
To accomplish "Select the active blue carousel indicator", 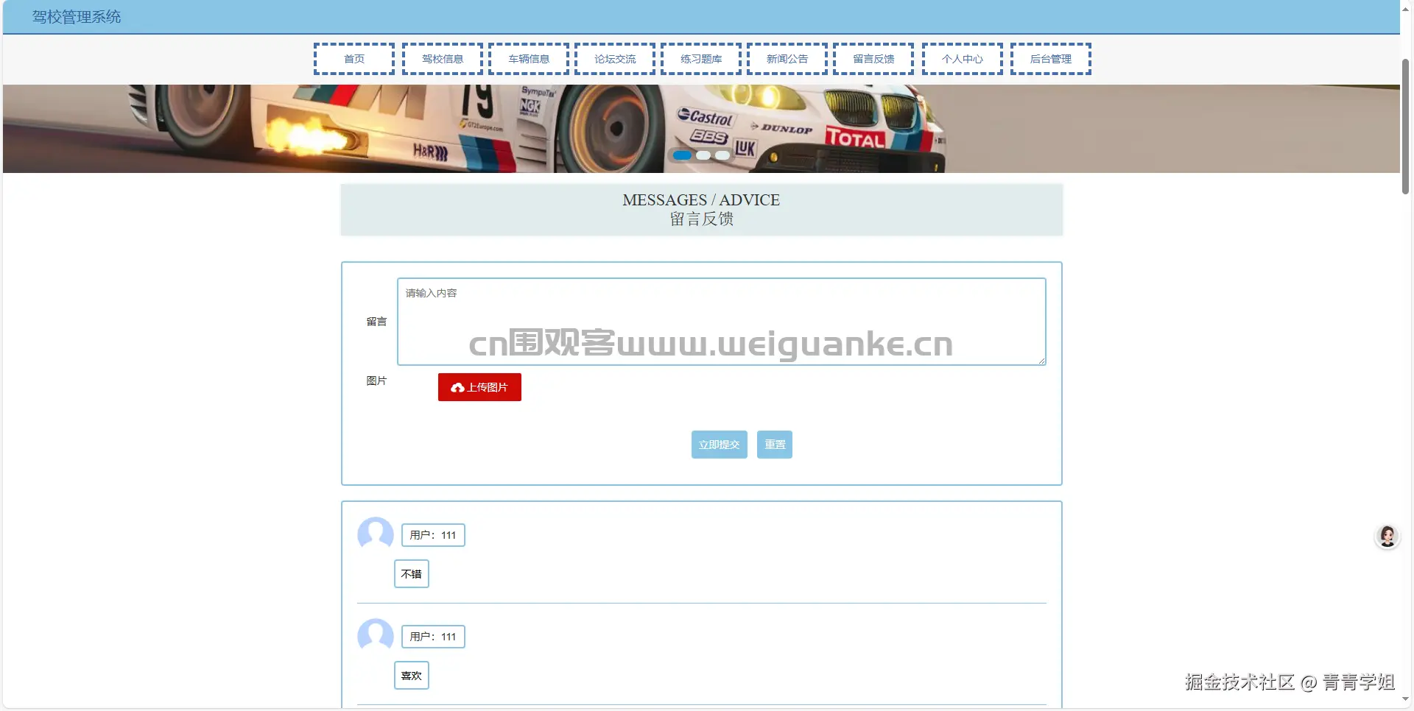I will point(683,155).
